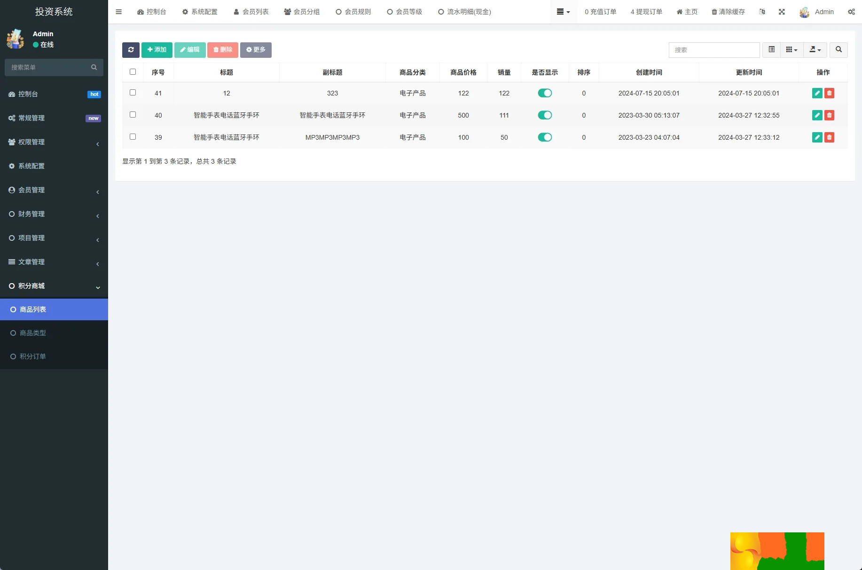Click the sidebar menu search magnifier icon
The width and height of the screenshot is (862, 570).
tap(94, 67)
